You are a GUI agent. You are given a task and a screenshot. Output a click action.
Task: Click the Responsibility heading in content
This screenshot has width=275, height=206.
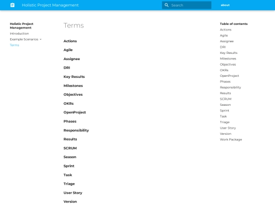(76, 130)
